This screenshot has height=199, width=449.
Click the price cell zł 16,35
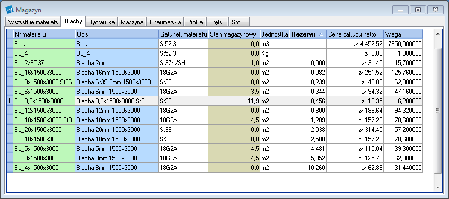(355, 101)
